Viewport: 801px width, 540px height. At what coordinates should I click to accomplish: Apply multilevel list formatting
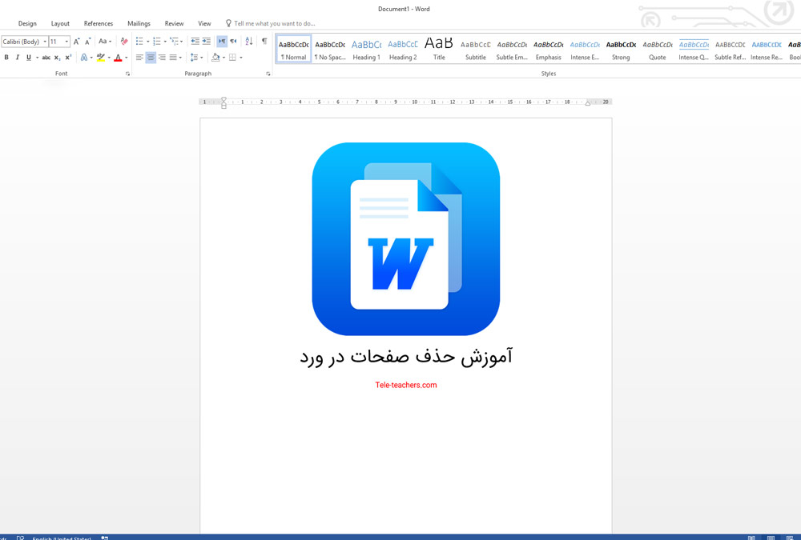tap(174, 42)
